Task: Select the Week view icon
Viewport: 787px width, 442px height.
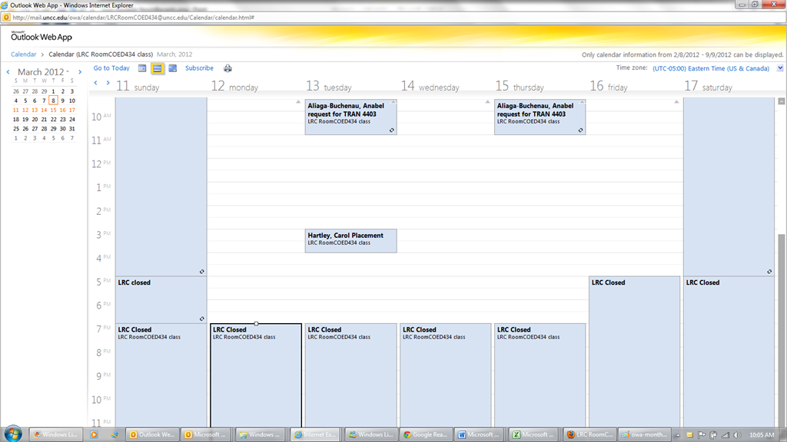Action: [157, 68]
